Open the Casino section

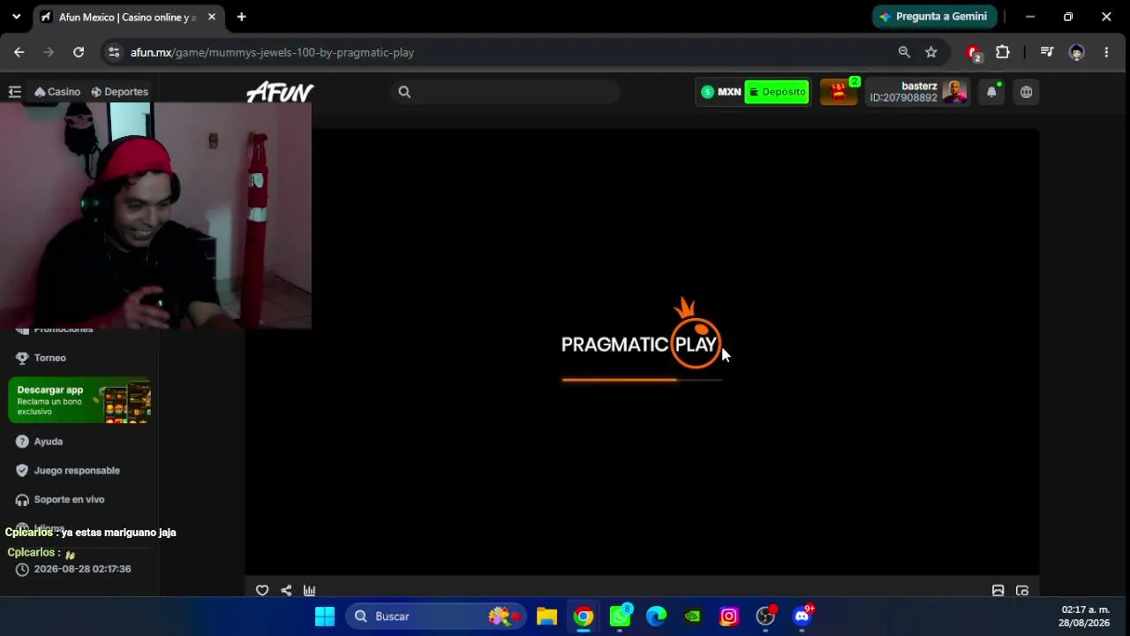pyautogui.click(x=57, y=92)
